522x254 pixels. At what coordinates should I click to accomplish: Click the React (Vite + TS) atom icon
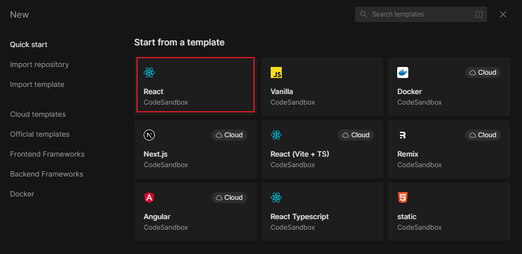click(x=276, y=135)
